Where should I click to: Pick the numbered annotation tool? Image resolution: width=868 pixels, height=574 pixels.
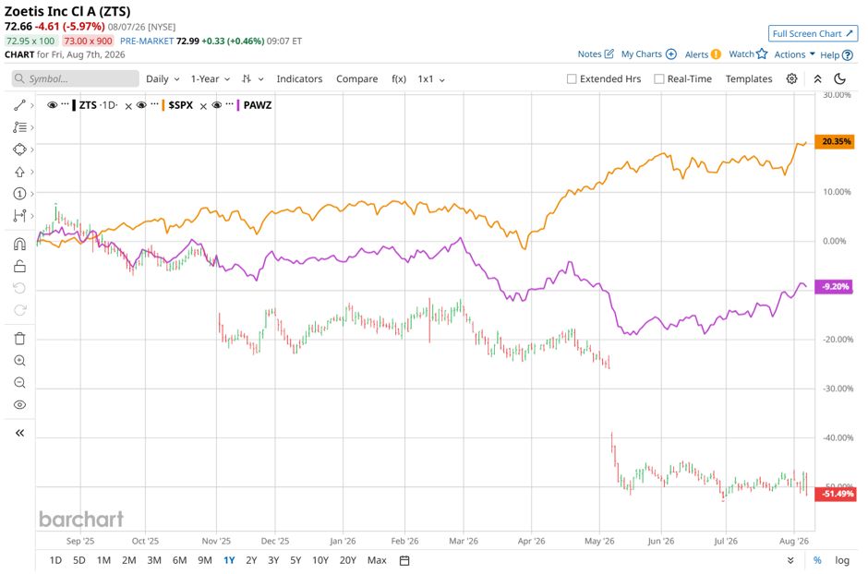point(19,194)
